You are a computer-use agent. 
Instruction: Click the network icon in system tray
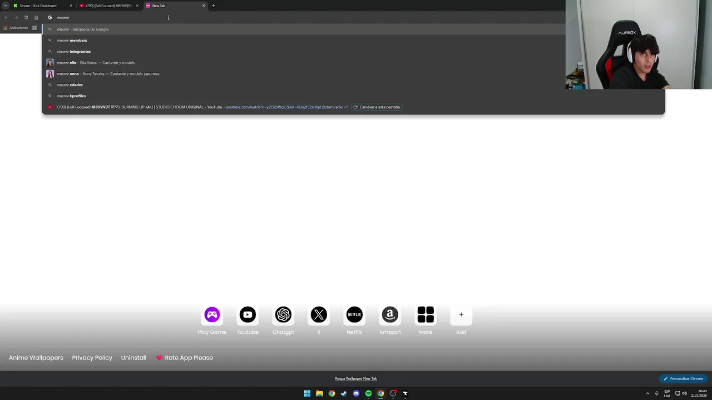tap(677, 393)
